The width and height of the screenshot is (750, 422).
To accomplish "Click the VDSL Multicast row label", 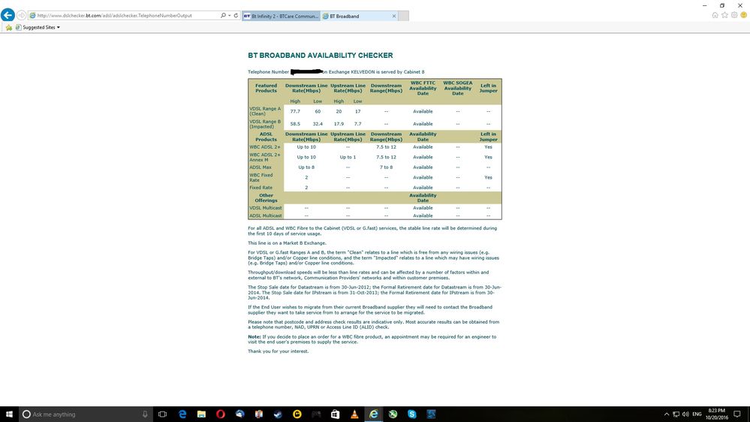I will [266, 208].
